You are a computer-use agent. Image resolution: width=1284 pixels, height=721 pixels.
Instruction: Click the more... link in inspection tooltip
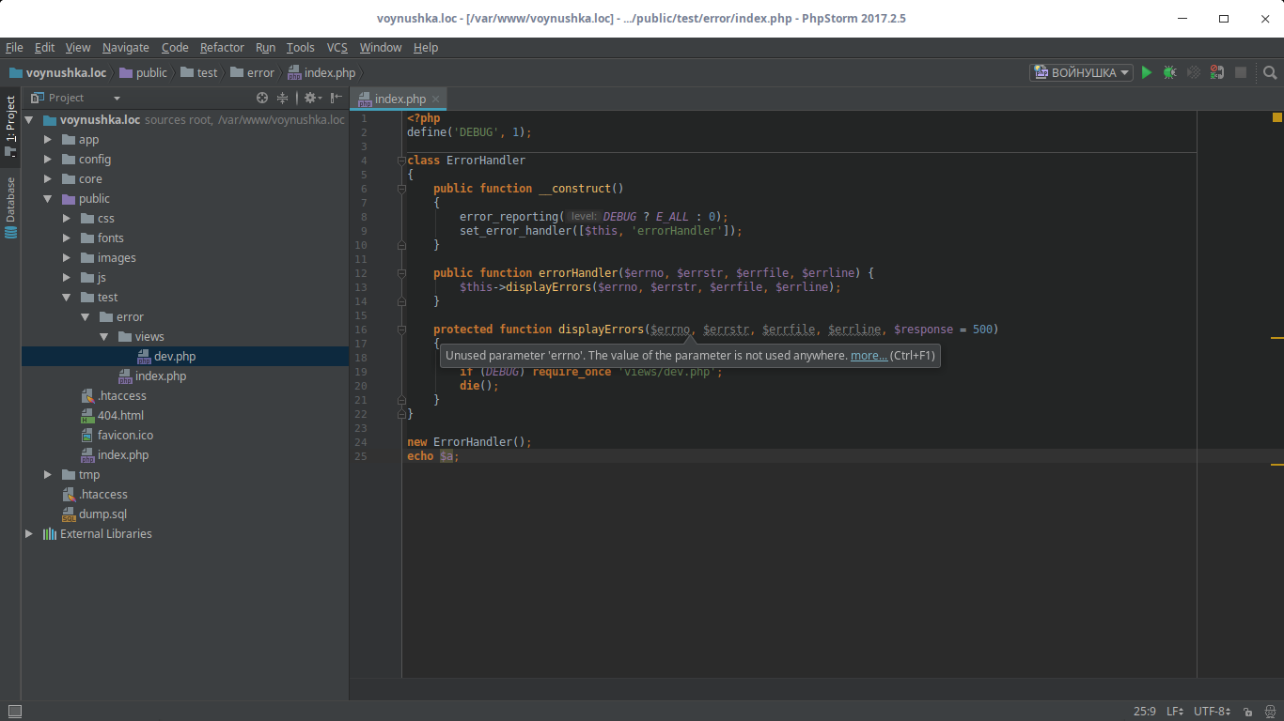pos(869,356)
